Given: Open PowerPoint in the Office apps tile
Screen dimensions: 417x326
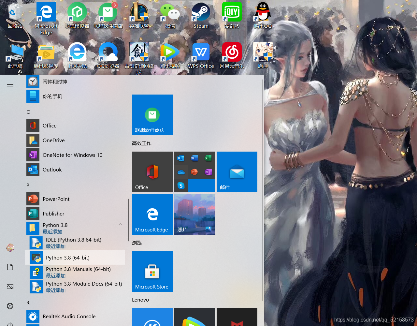Looking at the screenshot, I should point(194,172).
